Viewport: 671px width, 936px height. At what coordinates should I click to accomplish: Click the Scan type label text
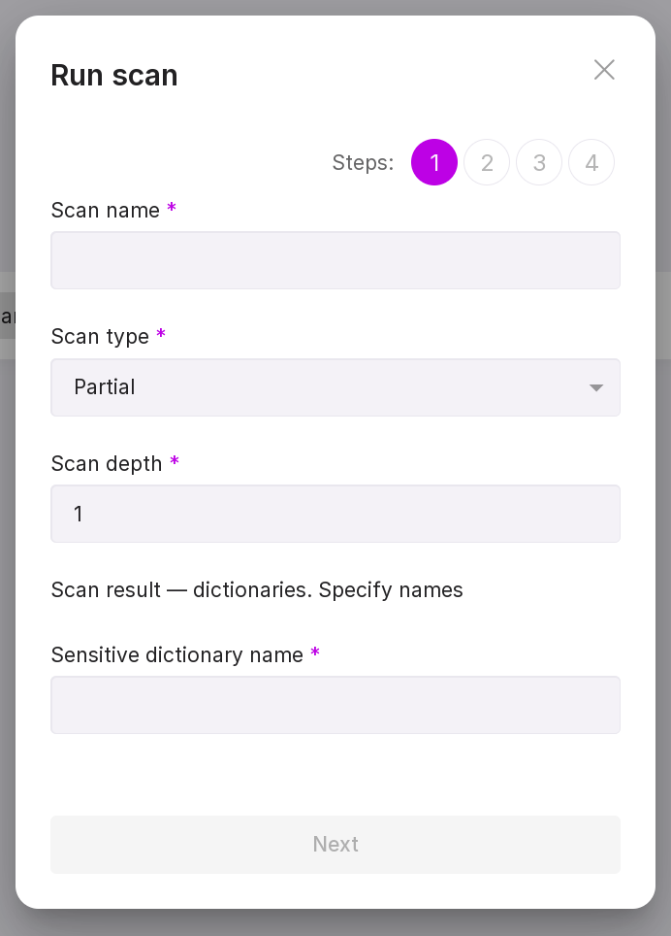point(100,337)
